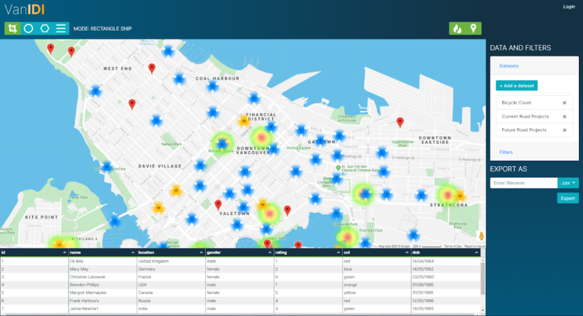Select the Christine Lobowski table cell

click(x=102, y=277)
